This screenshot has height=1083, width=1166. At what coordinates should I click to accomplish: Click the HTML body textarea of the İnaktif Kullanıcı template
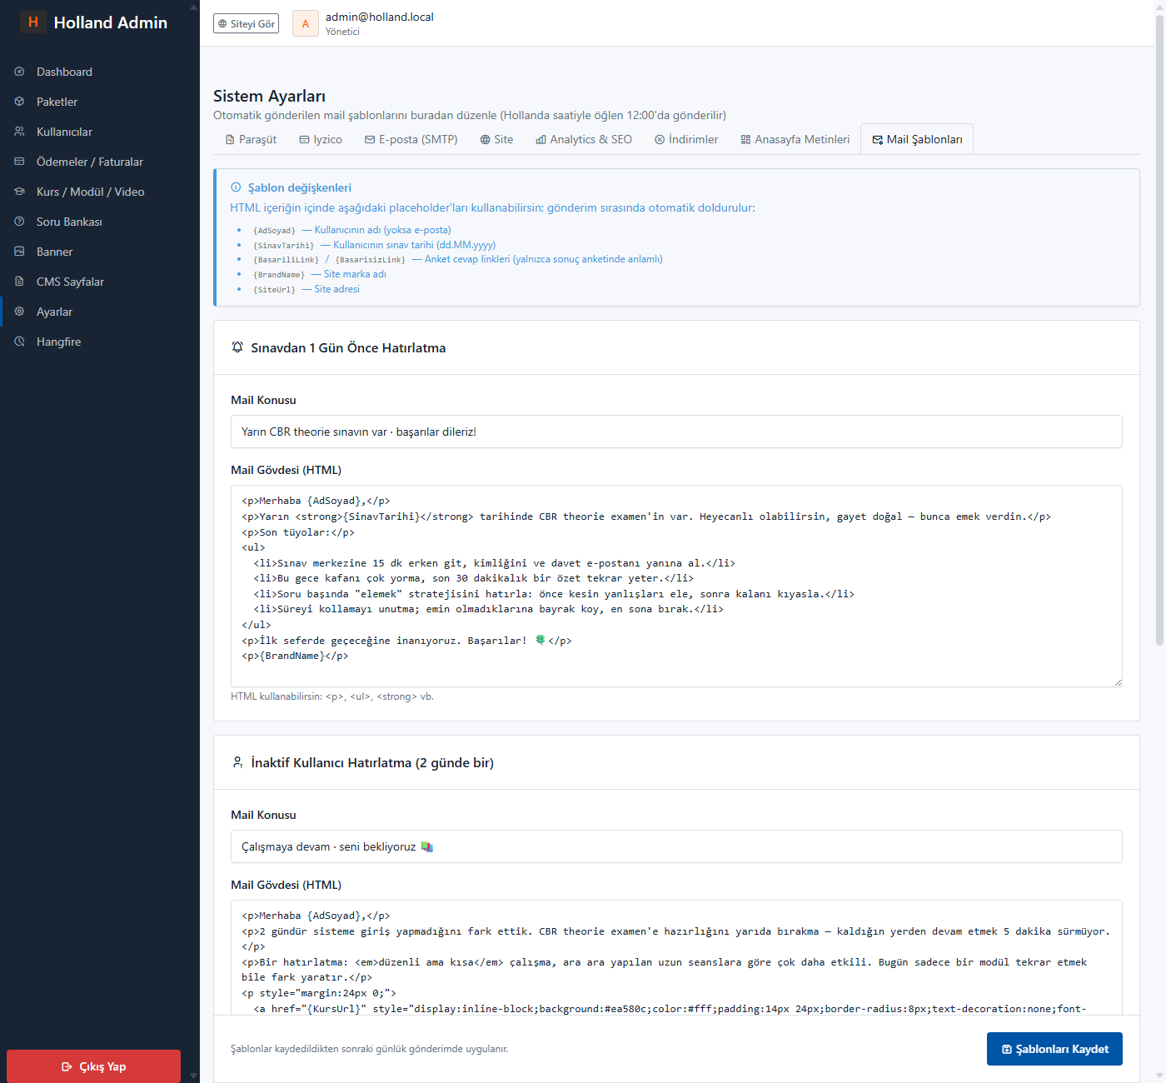pos(676,958)
